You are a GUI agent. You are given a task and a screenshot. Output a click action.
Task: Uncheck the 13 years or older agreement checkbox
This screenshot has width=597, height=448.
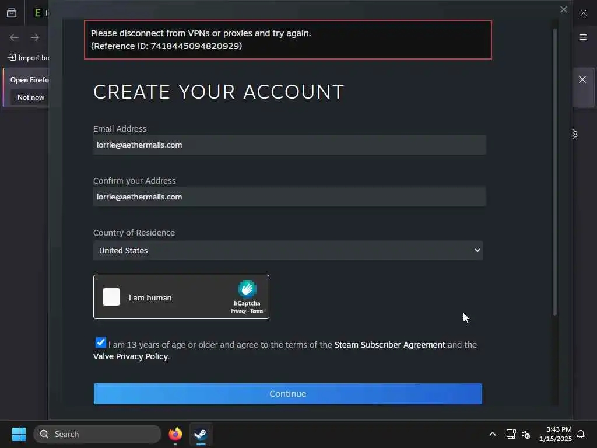point(100,342)
